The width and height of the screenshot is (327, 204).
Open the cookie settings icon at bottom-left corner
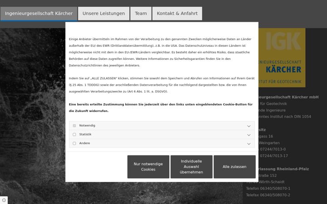click(x=4, y=200)
